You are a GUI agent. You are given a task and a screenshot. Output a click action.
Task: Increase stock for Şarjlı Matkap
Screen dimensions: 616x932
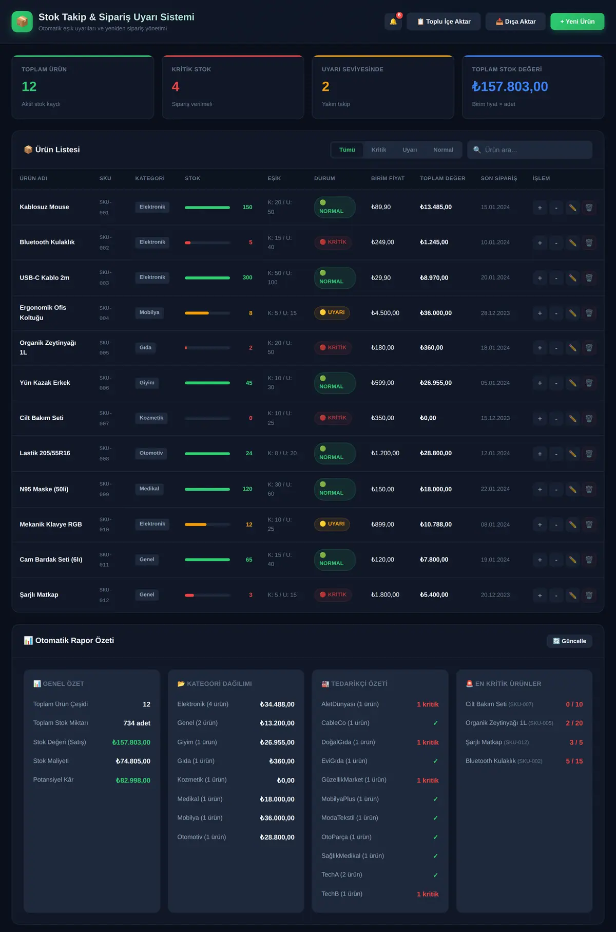[x=540, y=595]
